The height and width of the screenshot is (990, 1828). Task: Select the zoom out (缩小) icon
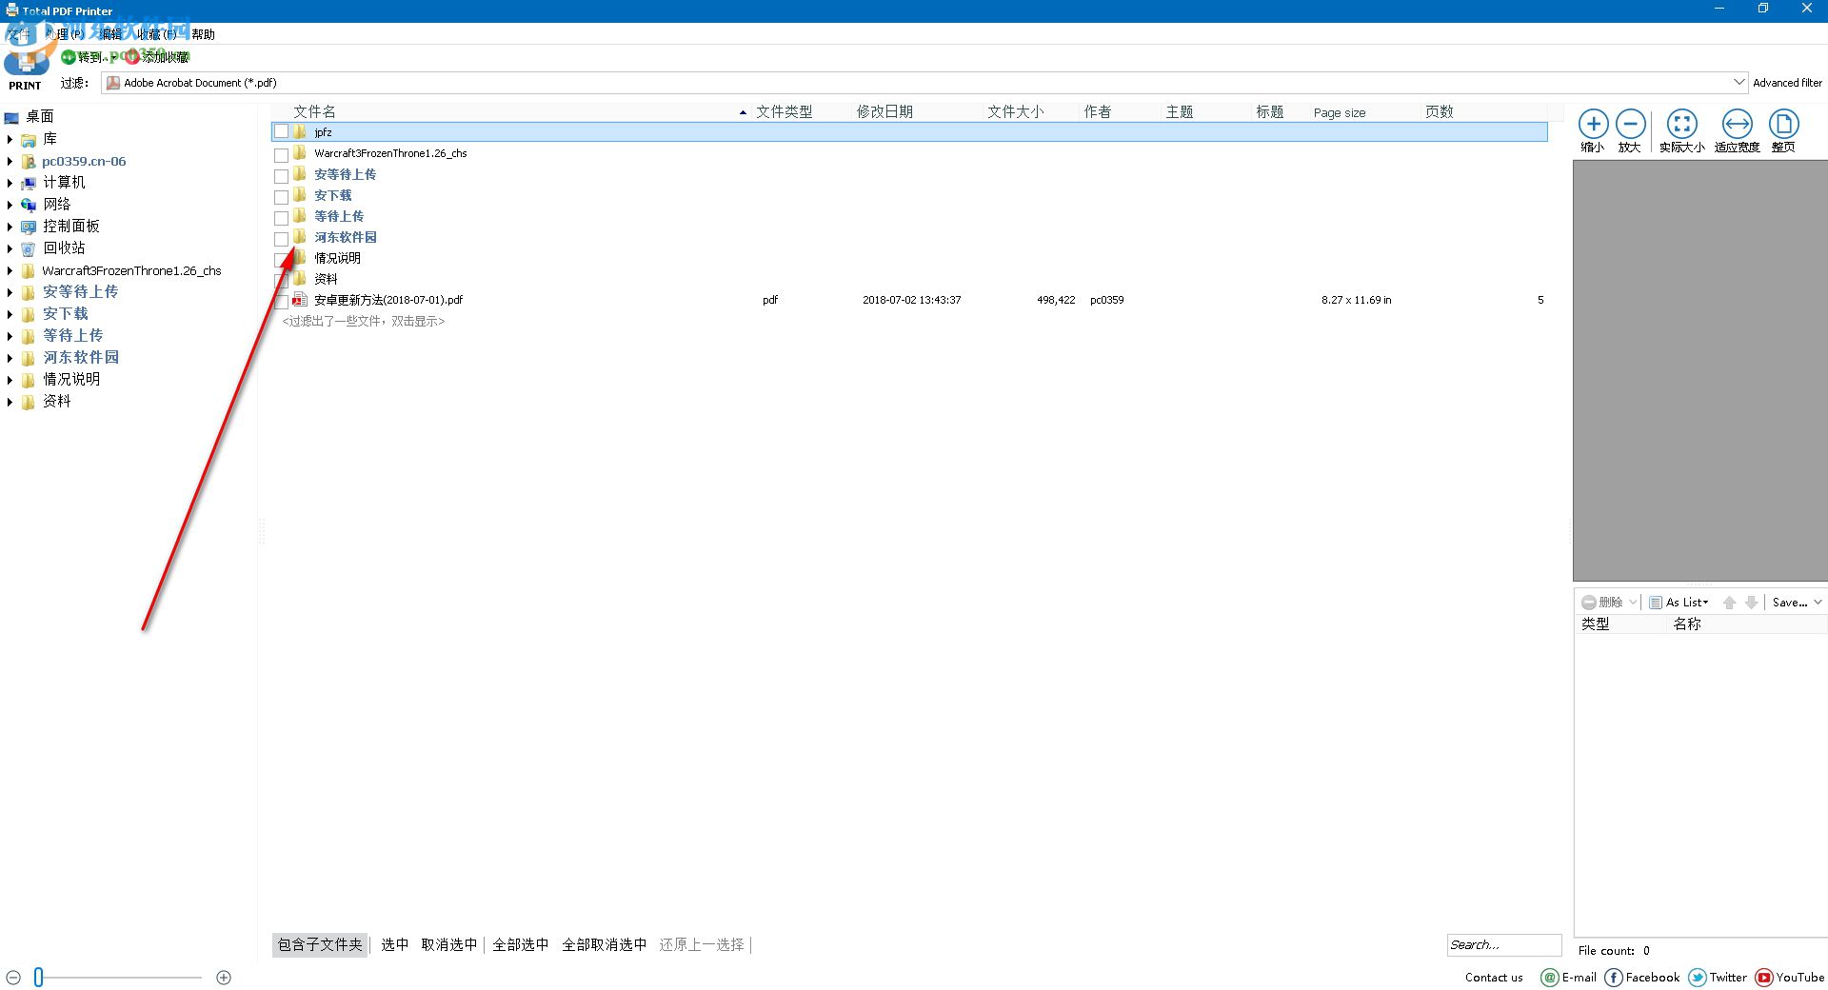coord(1593,125)
